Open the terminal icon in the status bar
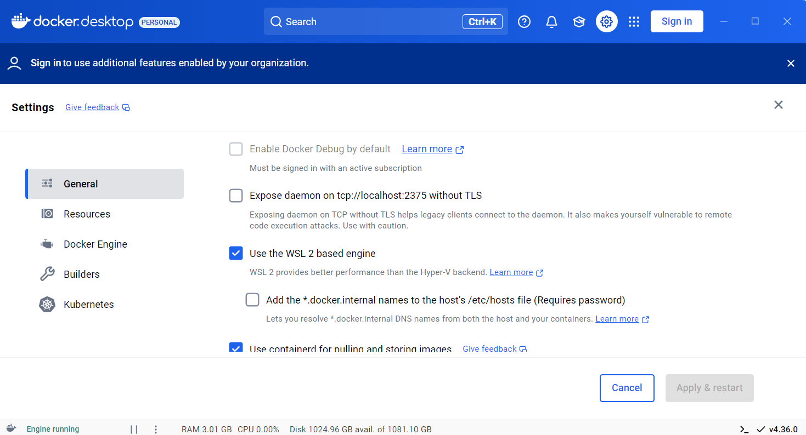 coord(744,430)
